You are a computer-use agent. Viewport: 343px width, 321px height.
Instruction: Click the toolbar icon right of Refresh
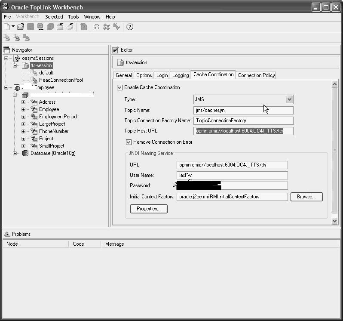107,27
